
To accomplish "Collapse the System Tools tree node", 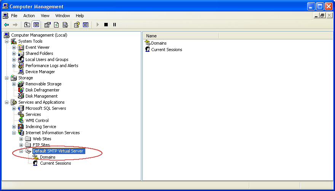I will [7, 41].
